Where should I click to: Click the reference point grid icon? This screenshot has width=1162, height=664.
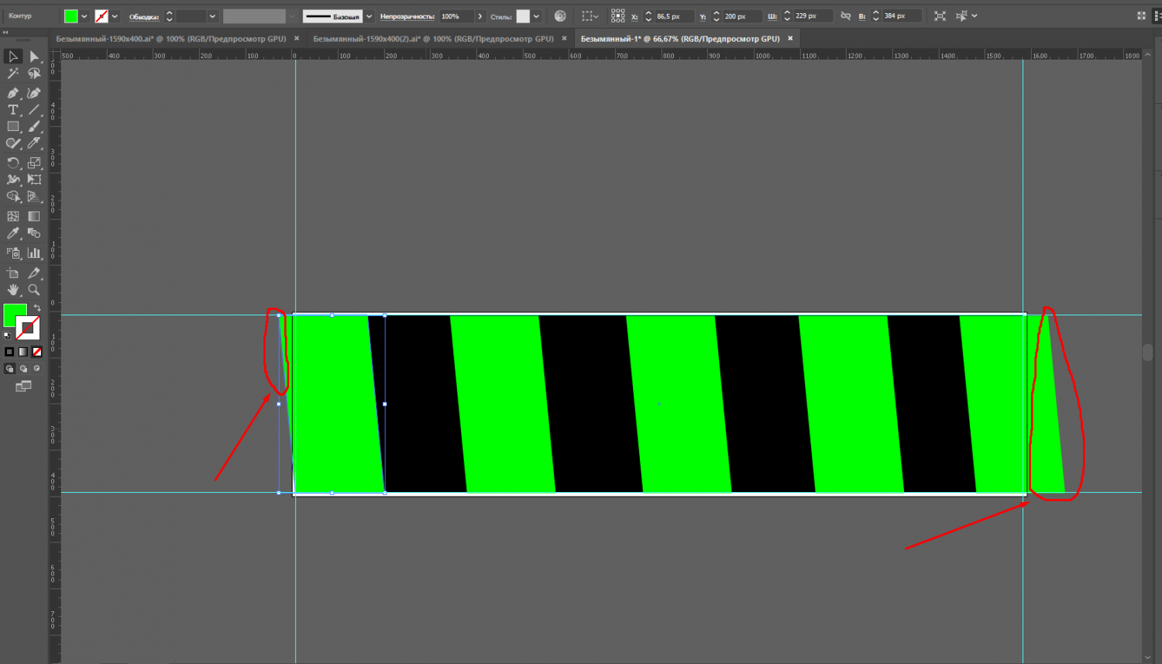617,16
